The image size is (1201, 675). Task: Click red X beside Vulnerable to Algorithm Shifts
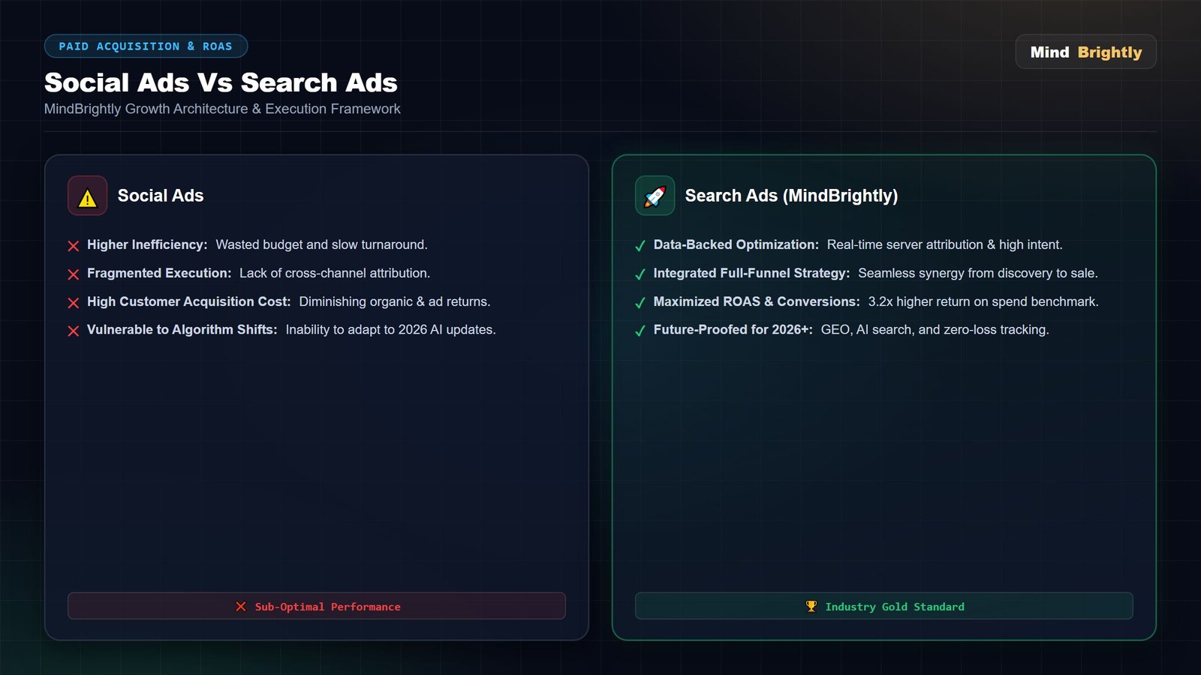coord(74,331)
